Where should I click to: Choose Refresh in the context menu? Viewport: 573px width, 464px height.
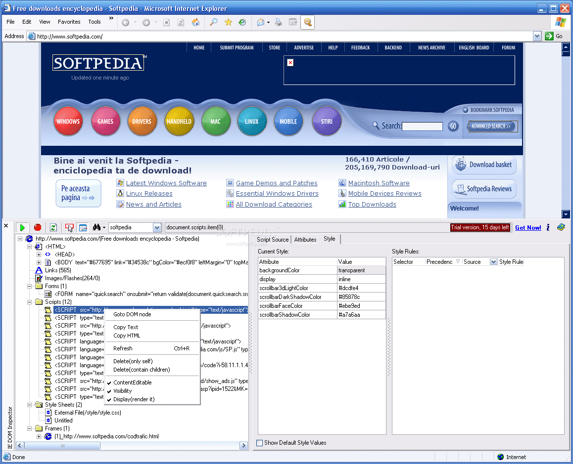[x=152, y=348]
